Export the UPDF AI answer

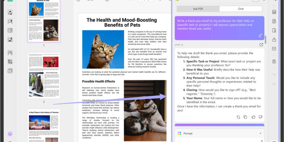pyautogui.click(x=261, y=45)
